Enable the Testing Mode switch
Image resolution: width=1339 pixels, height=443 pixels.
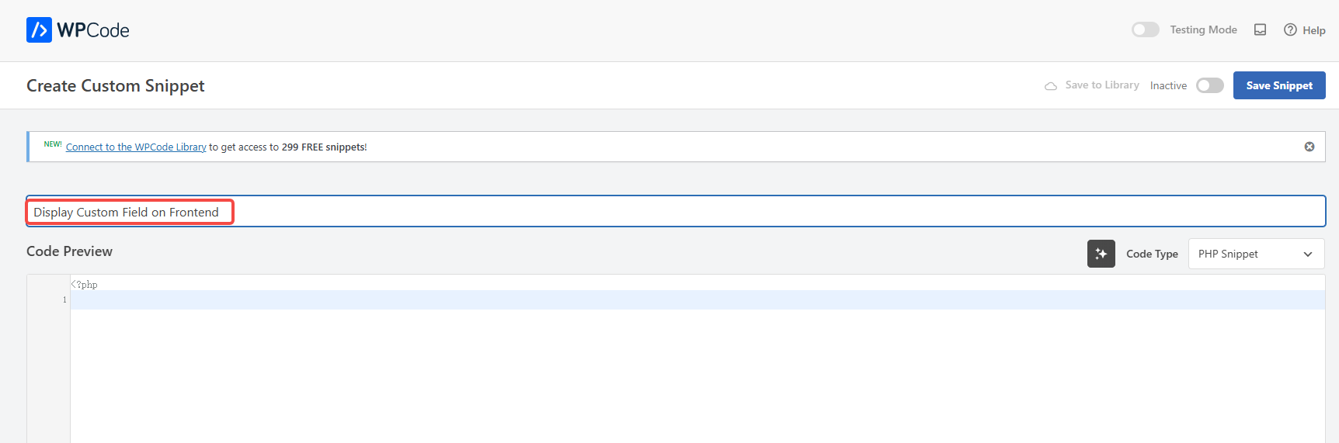(1145, 29)
